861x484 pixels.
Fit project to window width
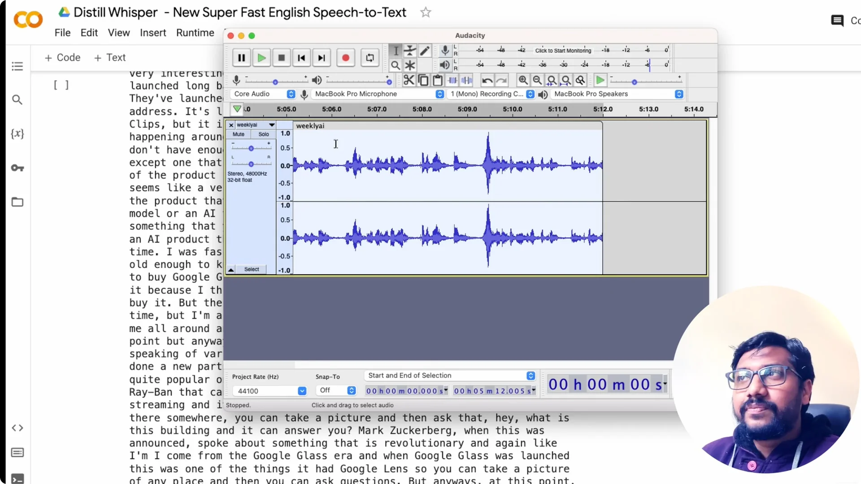566,80
